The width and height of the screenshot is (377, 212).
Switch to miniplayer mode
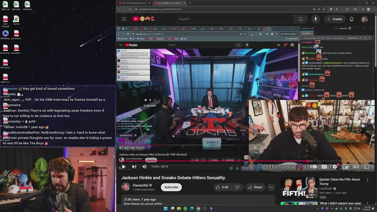pyautogui.click(x=345, y=167)
